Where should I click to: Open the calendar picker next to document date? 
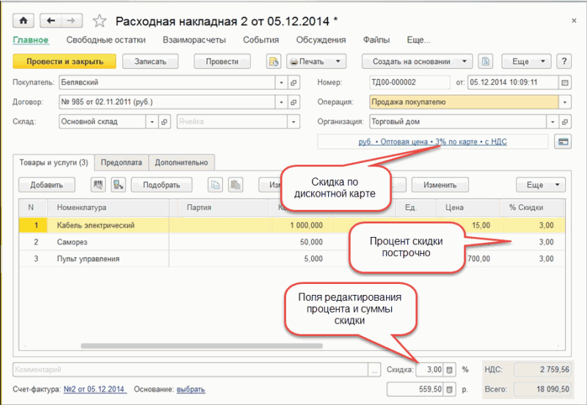[564, 83]
